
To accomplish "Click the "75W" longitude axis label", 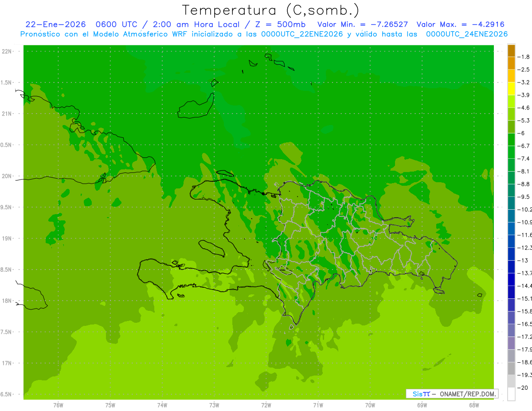I will [110, 405].
